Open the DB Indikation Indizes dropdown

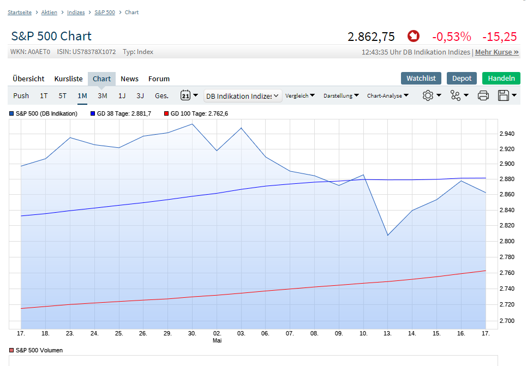243,96
